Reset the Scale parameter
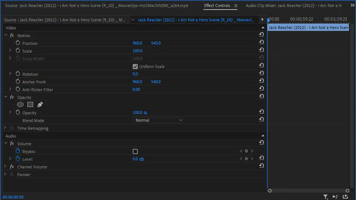Image resolution: width=356 pixels, height=200 pixels. [x=262, y=50]
